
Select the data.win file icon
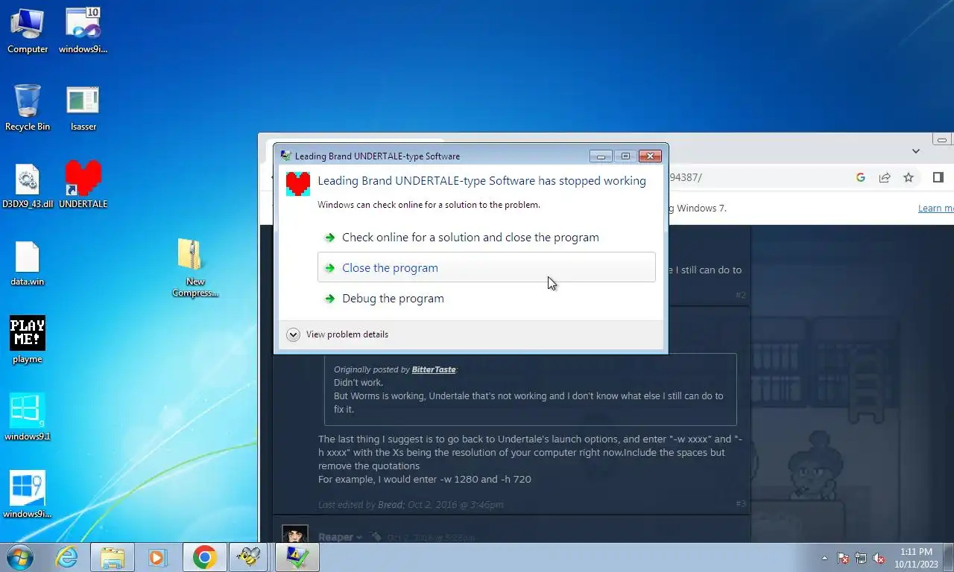pos(28,264)
